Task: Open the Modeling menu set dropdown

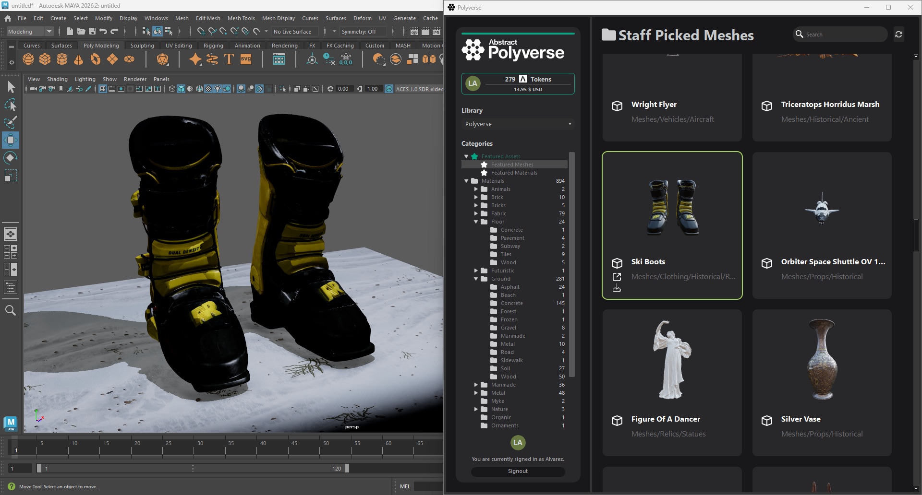Action: [30, 32]
